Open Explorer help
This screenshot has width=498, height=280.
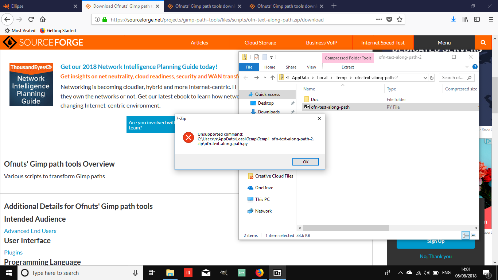(475, 67)
